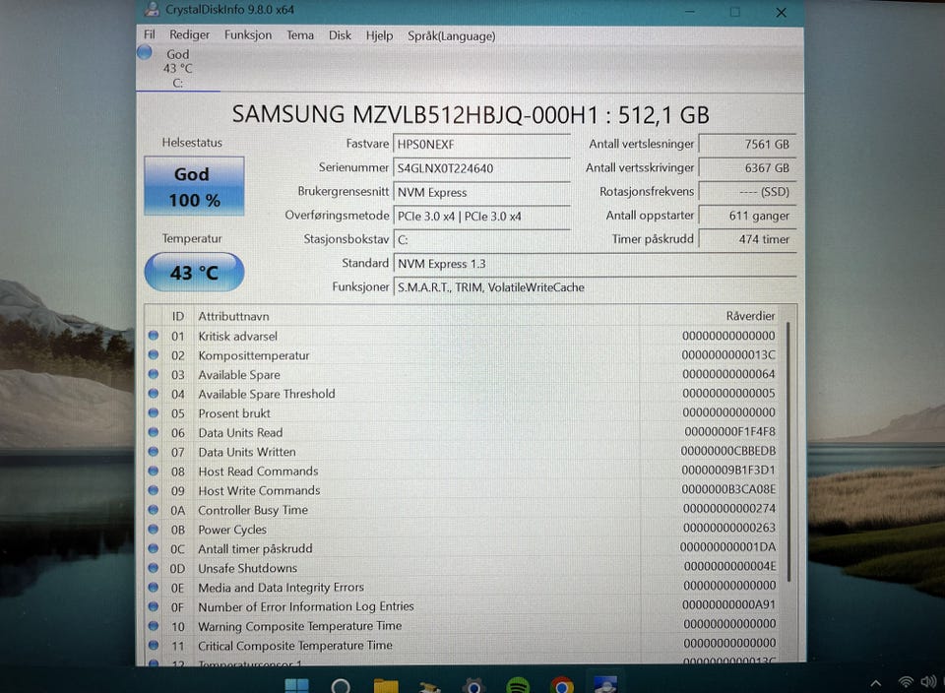Viewport: 945px width, 693px height.
Task: Select the Data Units Read attribute name
Action: [x=240, y=433]
